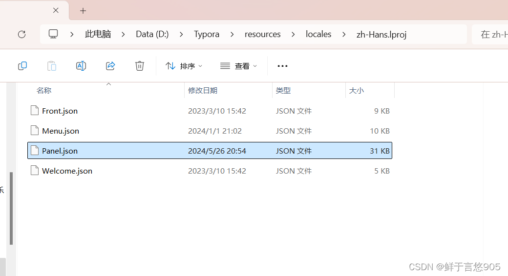Navigate to resources folder in breadcrumb

262,34
